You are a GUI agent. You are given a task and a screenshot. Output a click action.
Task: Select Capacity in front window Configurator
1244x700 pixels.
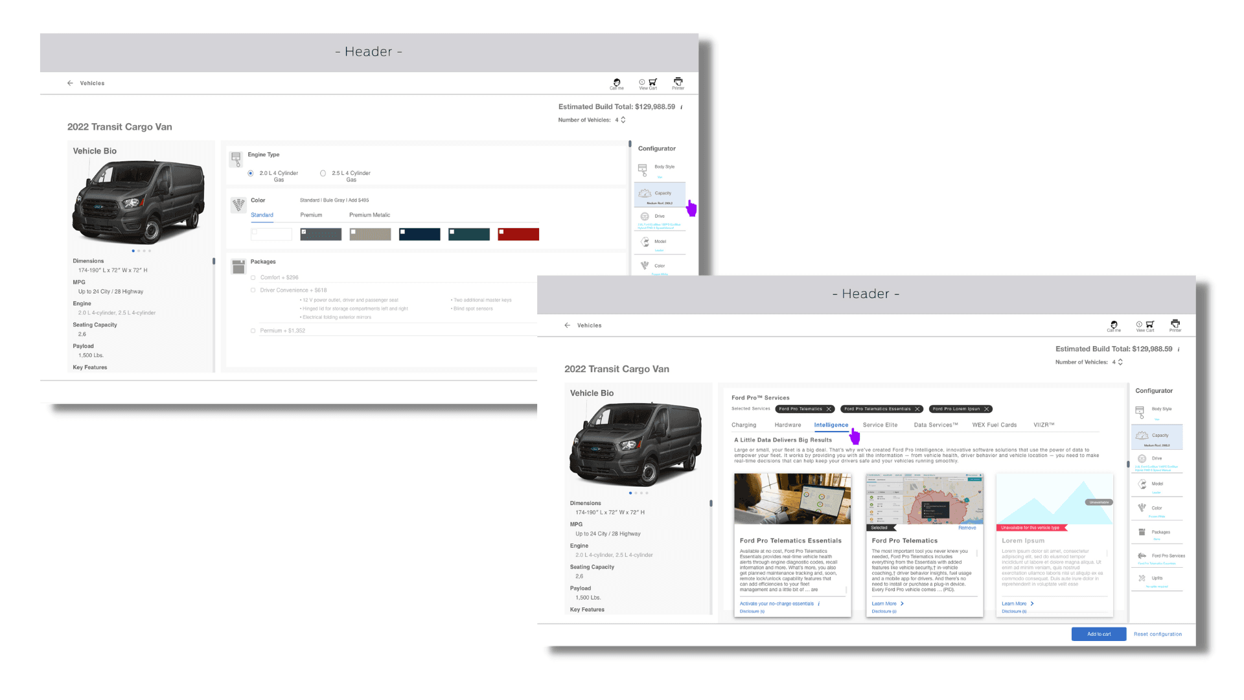[x=1157, y=437]
